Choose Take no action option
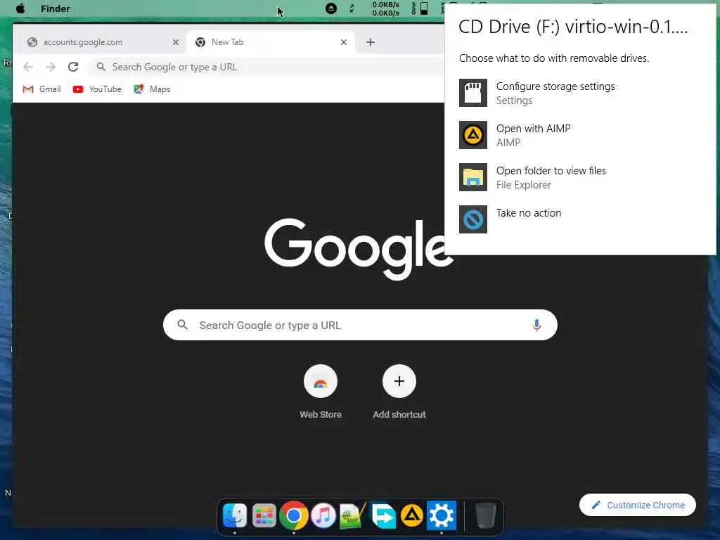 click(580, 219)
